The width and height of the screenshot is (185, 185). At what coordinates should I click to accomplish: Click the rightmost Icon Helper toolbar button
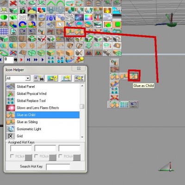point(80,78)
